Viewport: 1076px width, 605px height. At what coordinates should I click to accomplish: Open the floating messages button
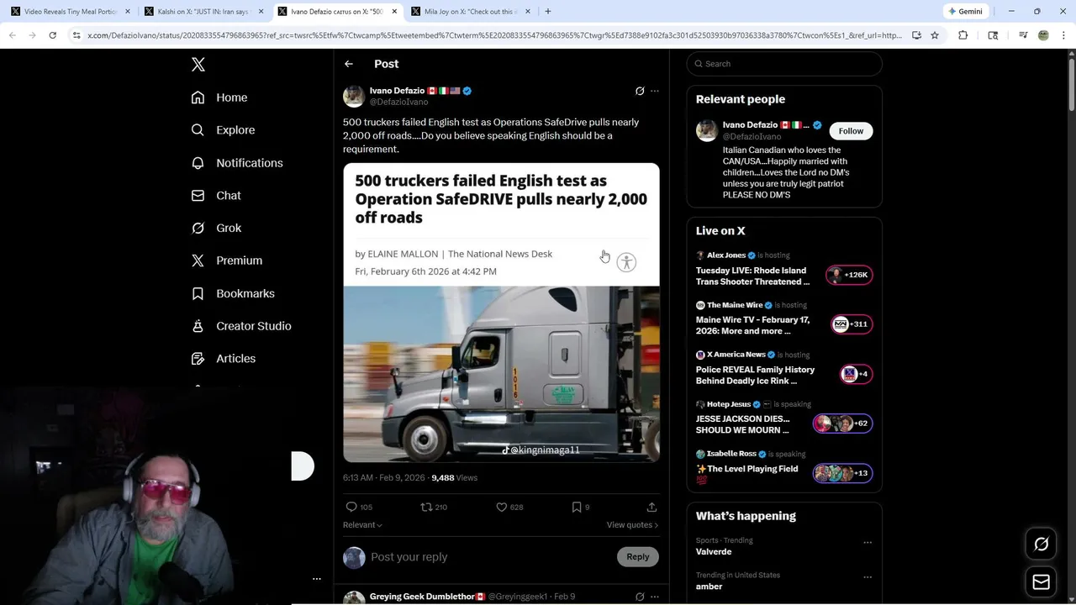(1042, 581)
